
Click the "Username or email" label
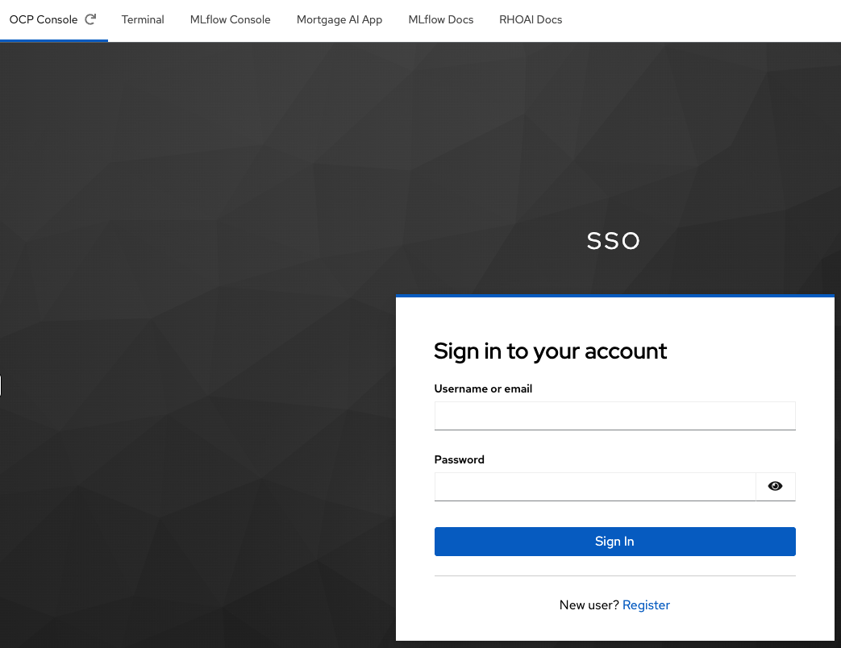click(483, 388)
